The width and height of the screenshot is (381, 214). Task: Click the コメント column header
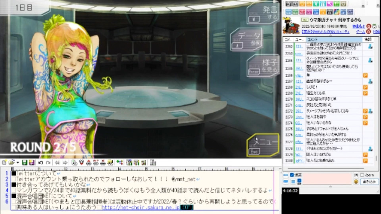coord(334,39)
